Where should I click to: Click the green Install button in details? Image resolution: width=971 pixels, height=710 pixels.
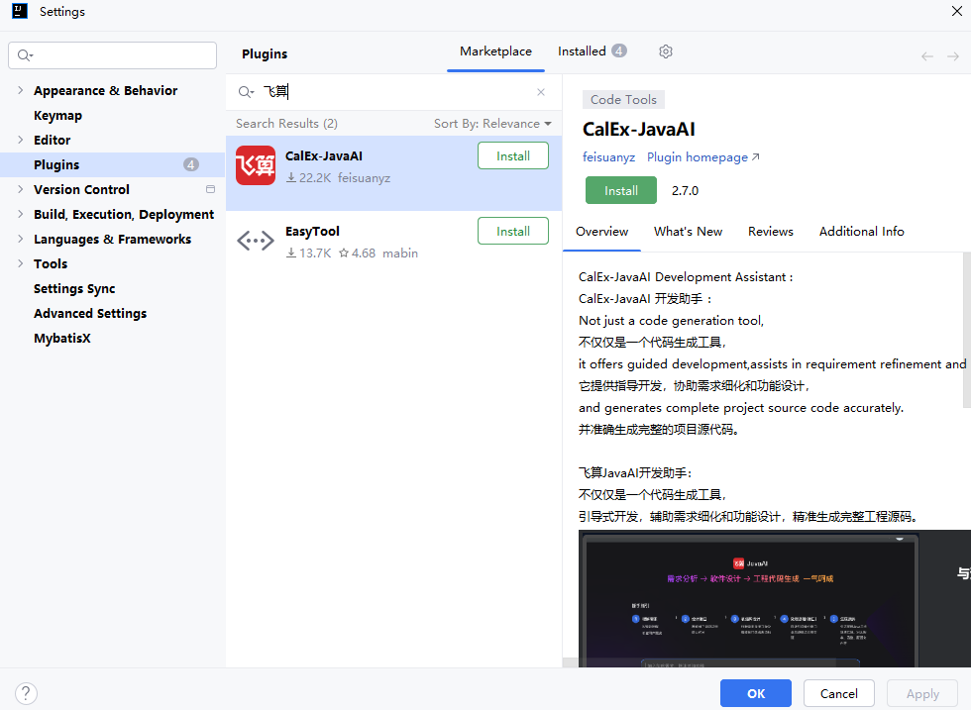click(621, 191)
